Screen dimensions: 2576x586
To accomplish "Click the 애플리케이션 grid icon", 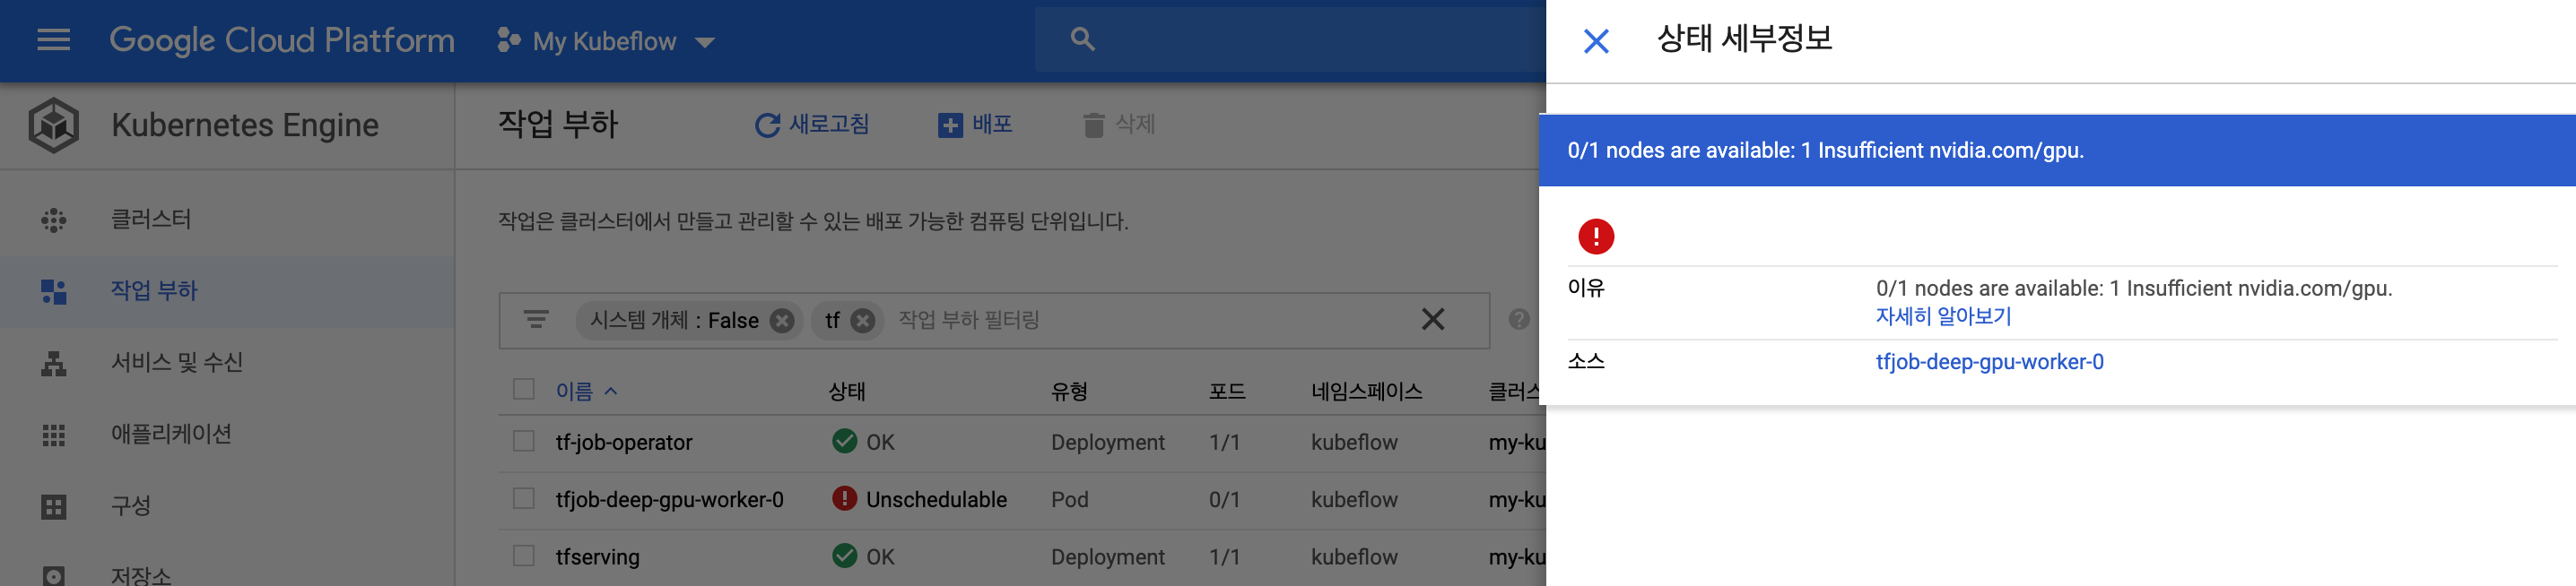I will pos(54,435).
